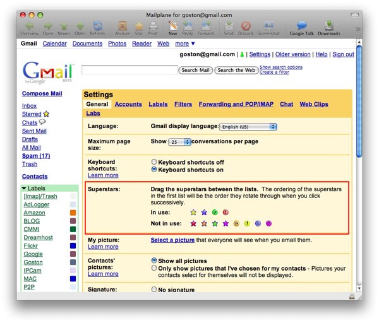Viewport: 379px width, 323px height.
Task: Click the orange star in Not in use
Action: click(204, 223)
